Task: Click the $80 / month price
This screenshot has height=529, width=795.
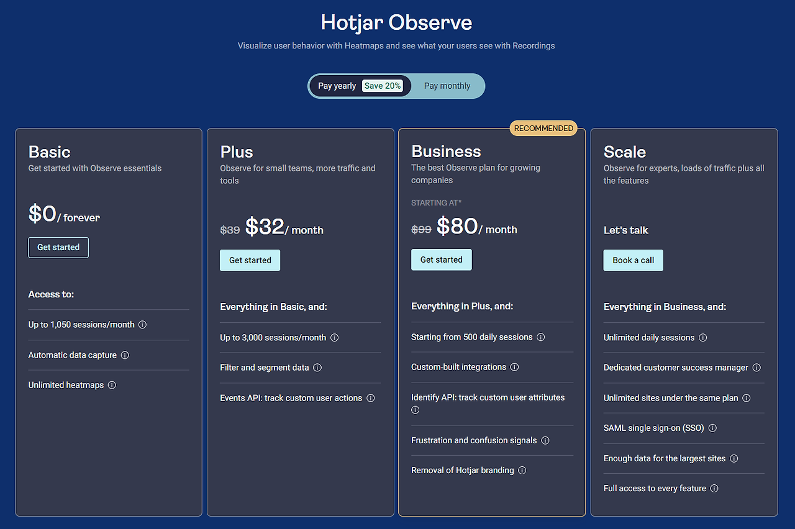Action: coord(477,226)
